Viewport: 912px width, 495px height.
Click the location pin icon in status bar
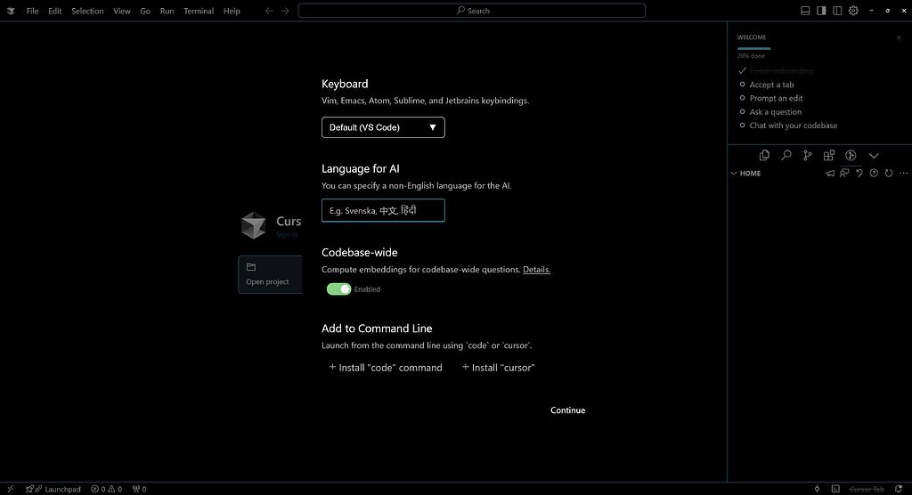[818, 489]
